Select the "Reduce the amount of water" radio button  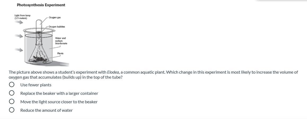11,110
